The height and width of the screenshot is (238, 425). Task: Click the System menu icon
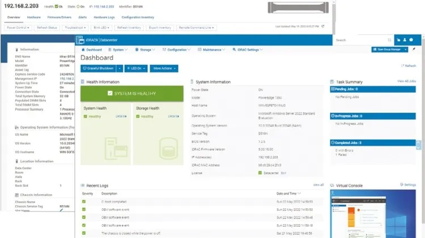[110, 50]
